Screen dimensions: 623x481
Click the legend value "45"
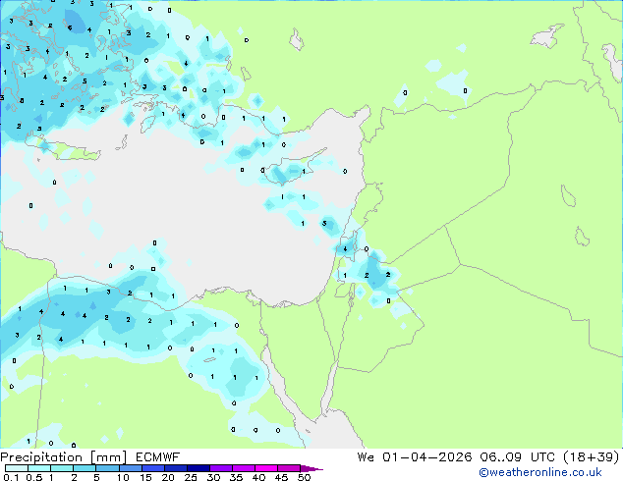pyautogui.click(x=281, y=477)
